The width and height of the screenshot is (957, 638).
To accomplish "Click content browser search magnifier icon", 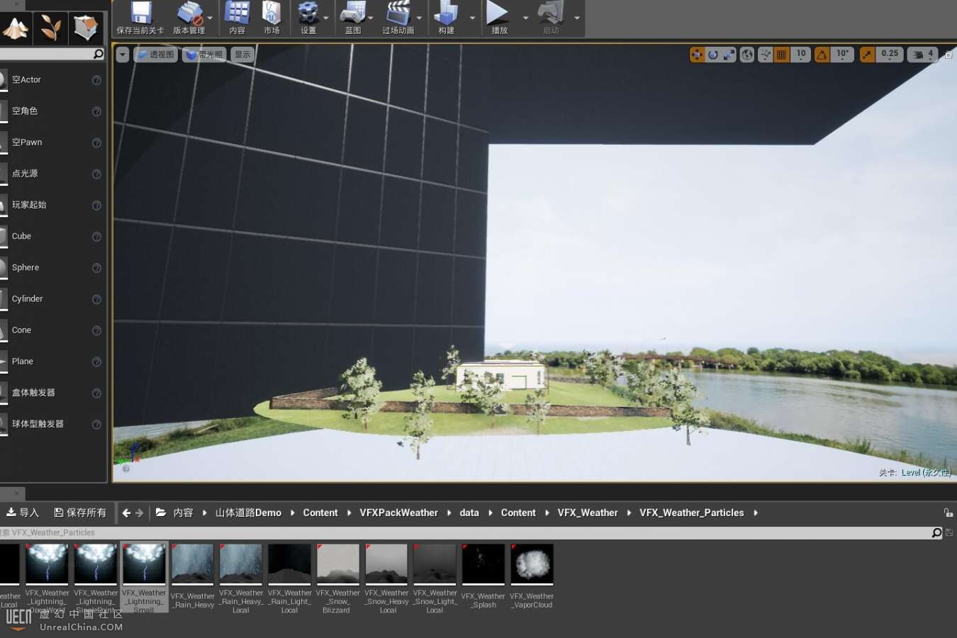I will 936,532.
